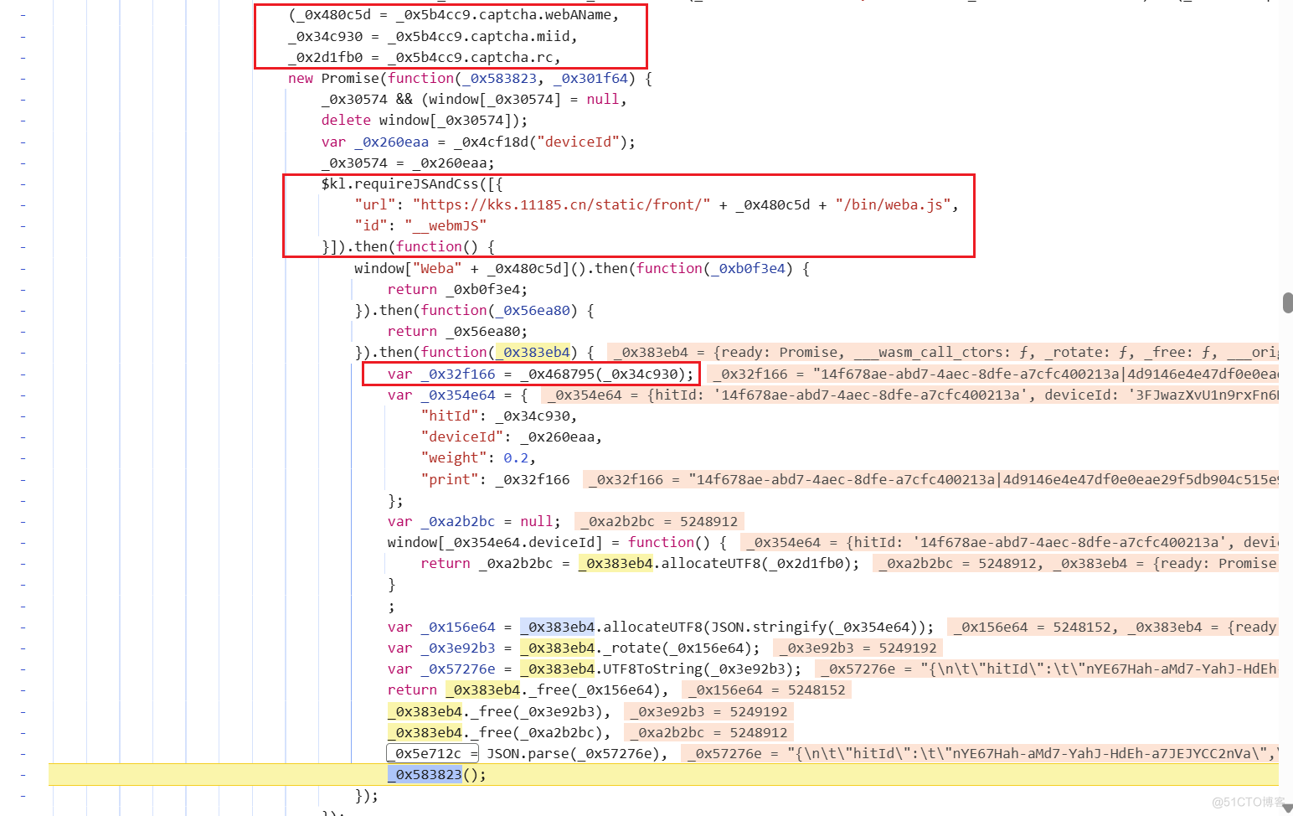Click the '_0x468795' function call

pos(557,374)
